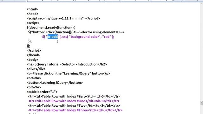Screen dimensions: 203x114
Task: Click the purple "Table Row with Index #One" line
Action: tap(74, 101)
